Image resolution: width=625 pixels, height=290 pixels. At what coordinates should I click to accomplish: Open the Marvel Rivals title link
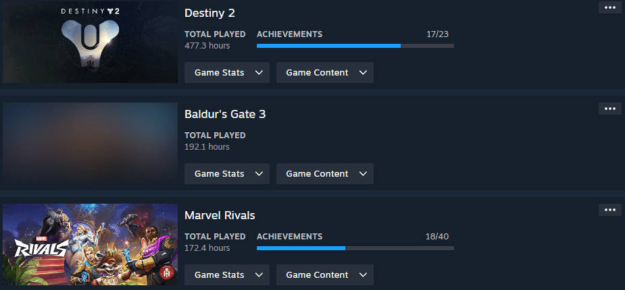coord(220,215)
